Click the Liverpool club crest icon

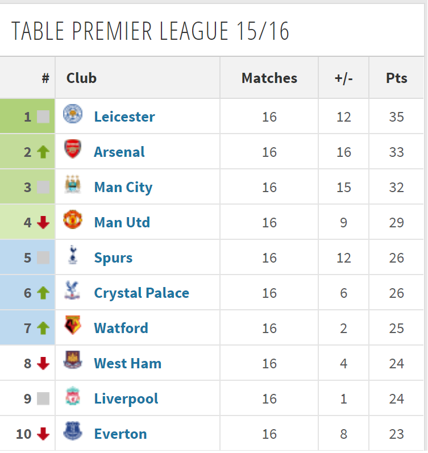(x=73, y=396)
